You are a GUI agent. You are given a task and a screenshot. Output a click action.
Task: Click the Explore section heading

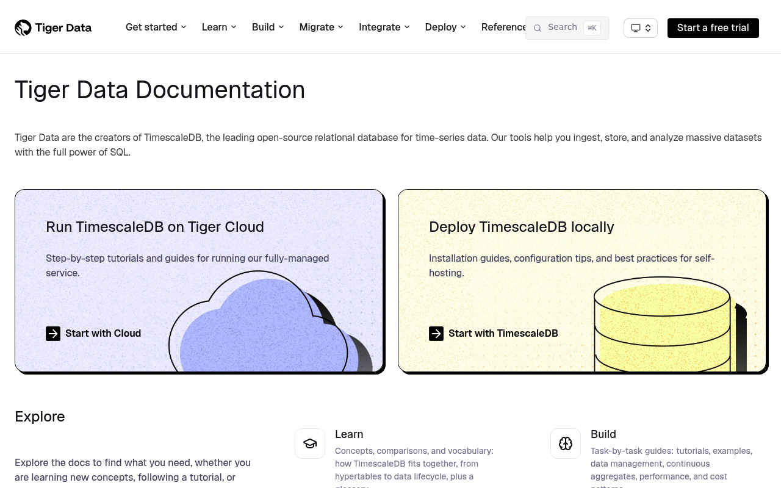tap(40, 417)
